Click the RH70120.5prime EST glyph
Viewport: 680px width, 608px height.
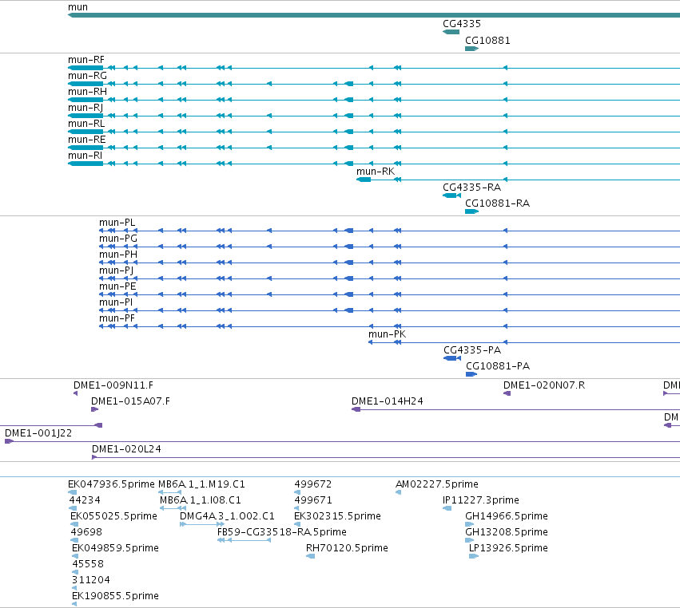coord(311,556)
